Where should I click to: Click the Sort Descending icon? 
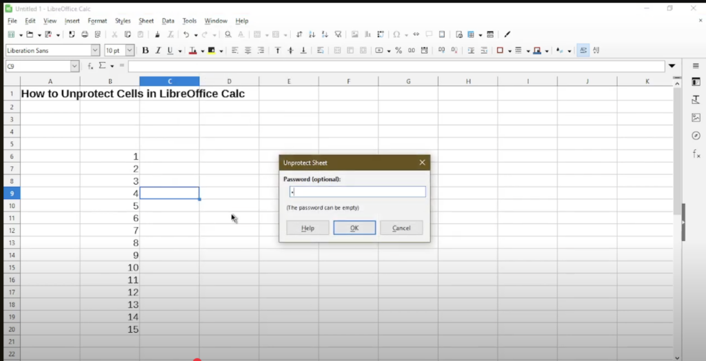click(x=325, y=34)
